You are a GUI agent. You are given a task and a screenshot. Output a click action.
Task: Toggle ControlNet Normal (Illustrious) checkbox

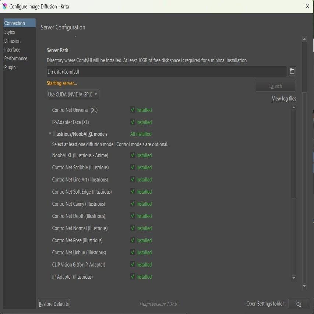[x=133, y=228]
